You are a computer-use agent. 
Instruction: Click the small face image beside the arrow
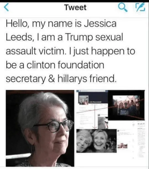click(x=103, y=123)
